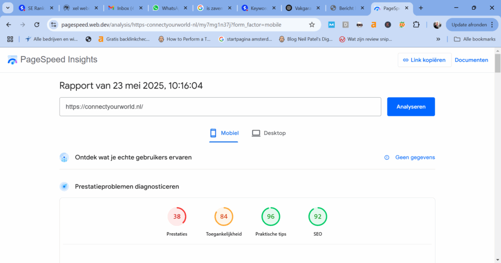Open the masked face extension icon
Viewport: 501px width, 263px height.
pyautogui.click(x=360, y=24)
